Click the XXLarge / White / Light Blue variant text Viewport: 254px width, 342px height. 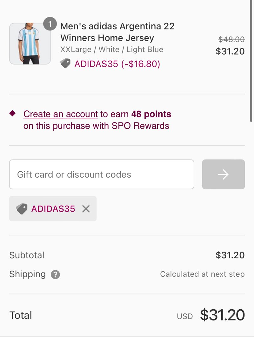[112, 49]
